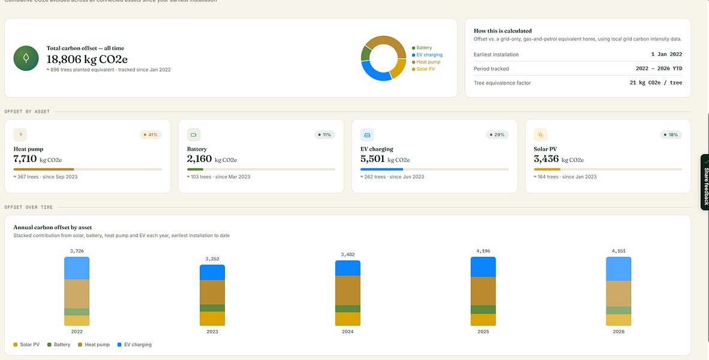Click the 2025 bar's Battery segment

483,310
